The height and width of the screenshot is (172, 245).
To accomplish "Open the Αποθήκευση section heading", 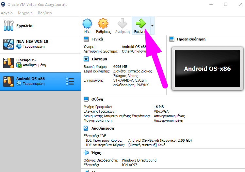I will click(x=103, y=128).
